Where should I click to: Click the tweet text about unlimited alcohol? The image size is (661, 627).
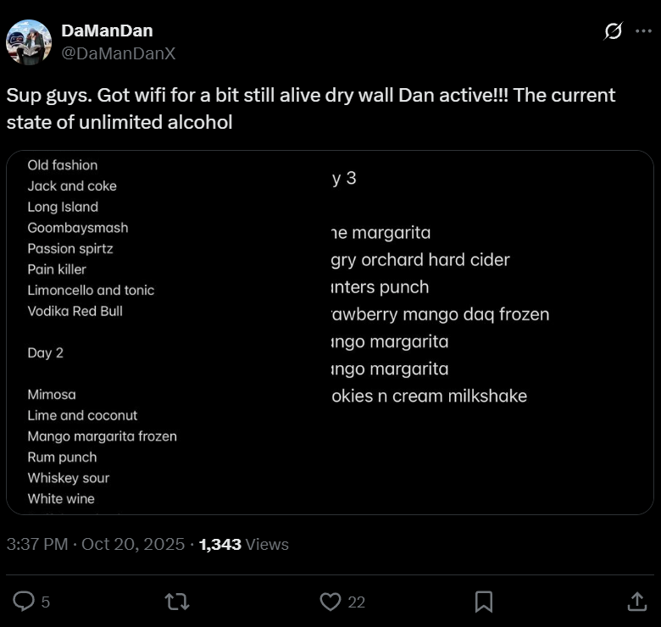coord(310,108)
